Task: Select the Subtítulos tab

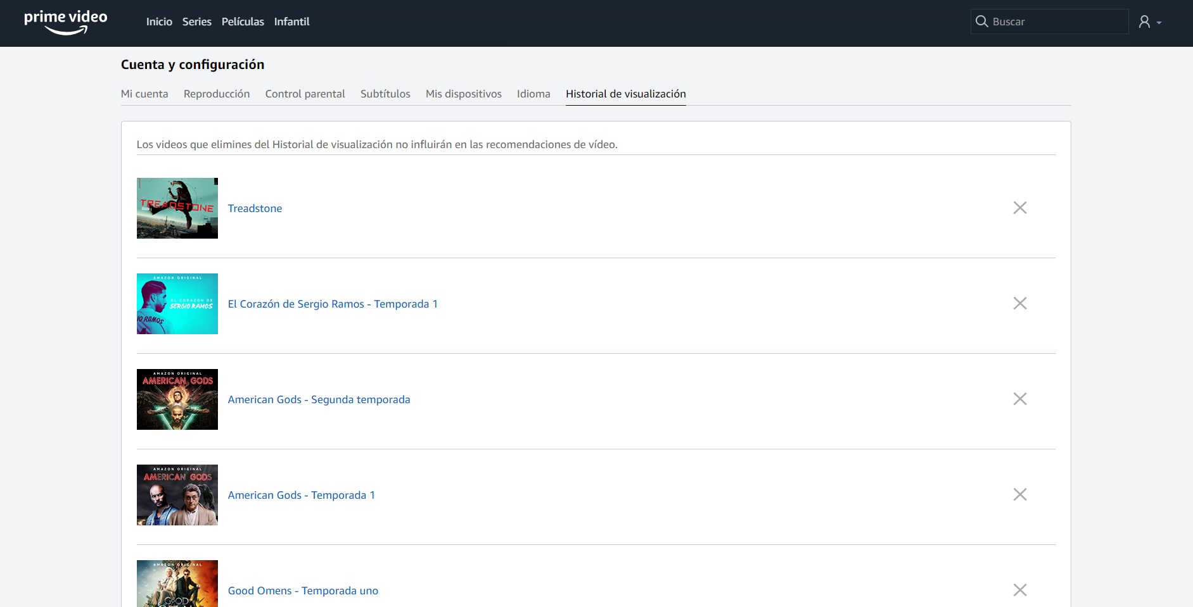Action: pyautogui.click(x=385, y=94)
